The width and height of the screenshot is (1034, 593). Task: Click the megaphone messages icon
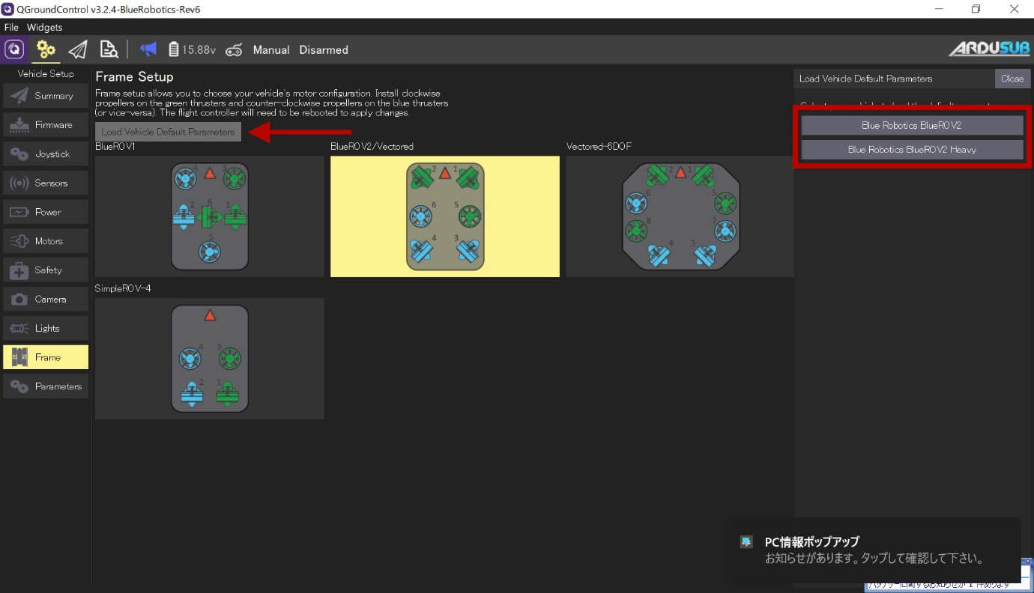coord(148,49)
